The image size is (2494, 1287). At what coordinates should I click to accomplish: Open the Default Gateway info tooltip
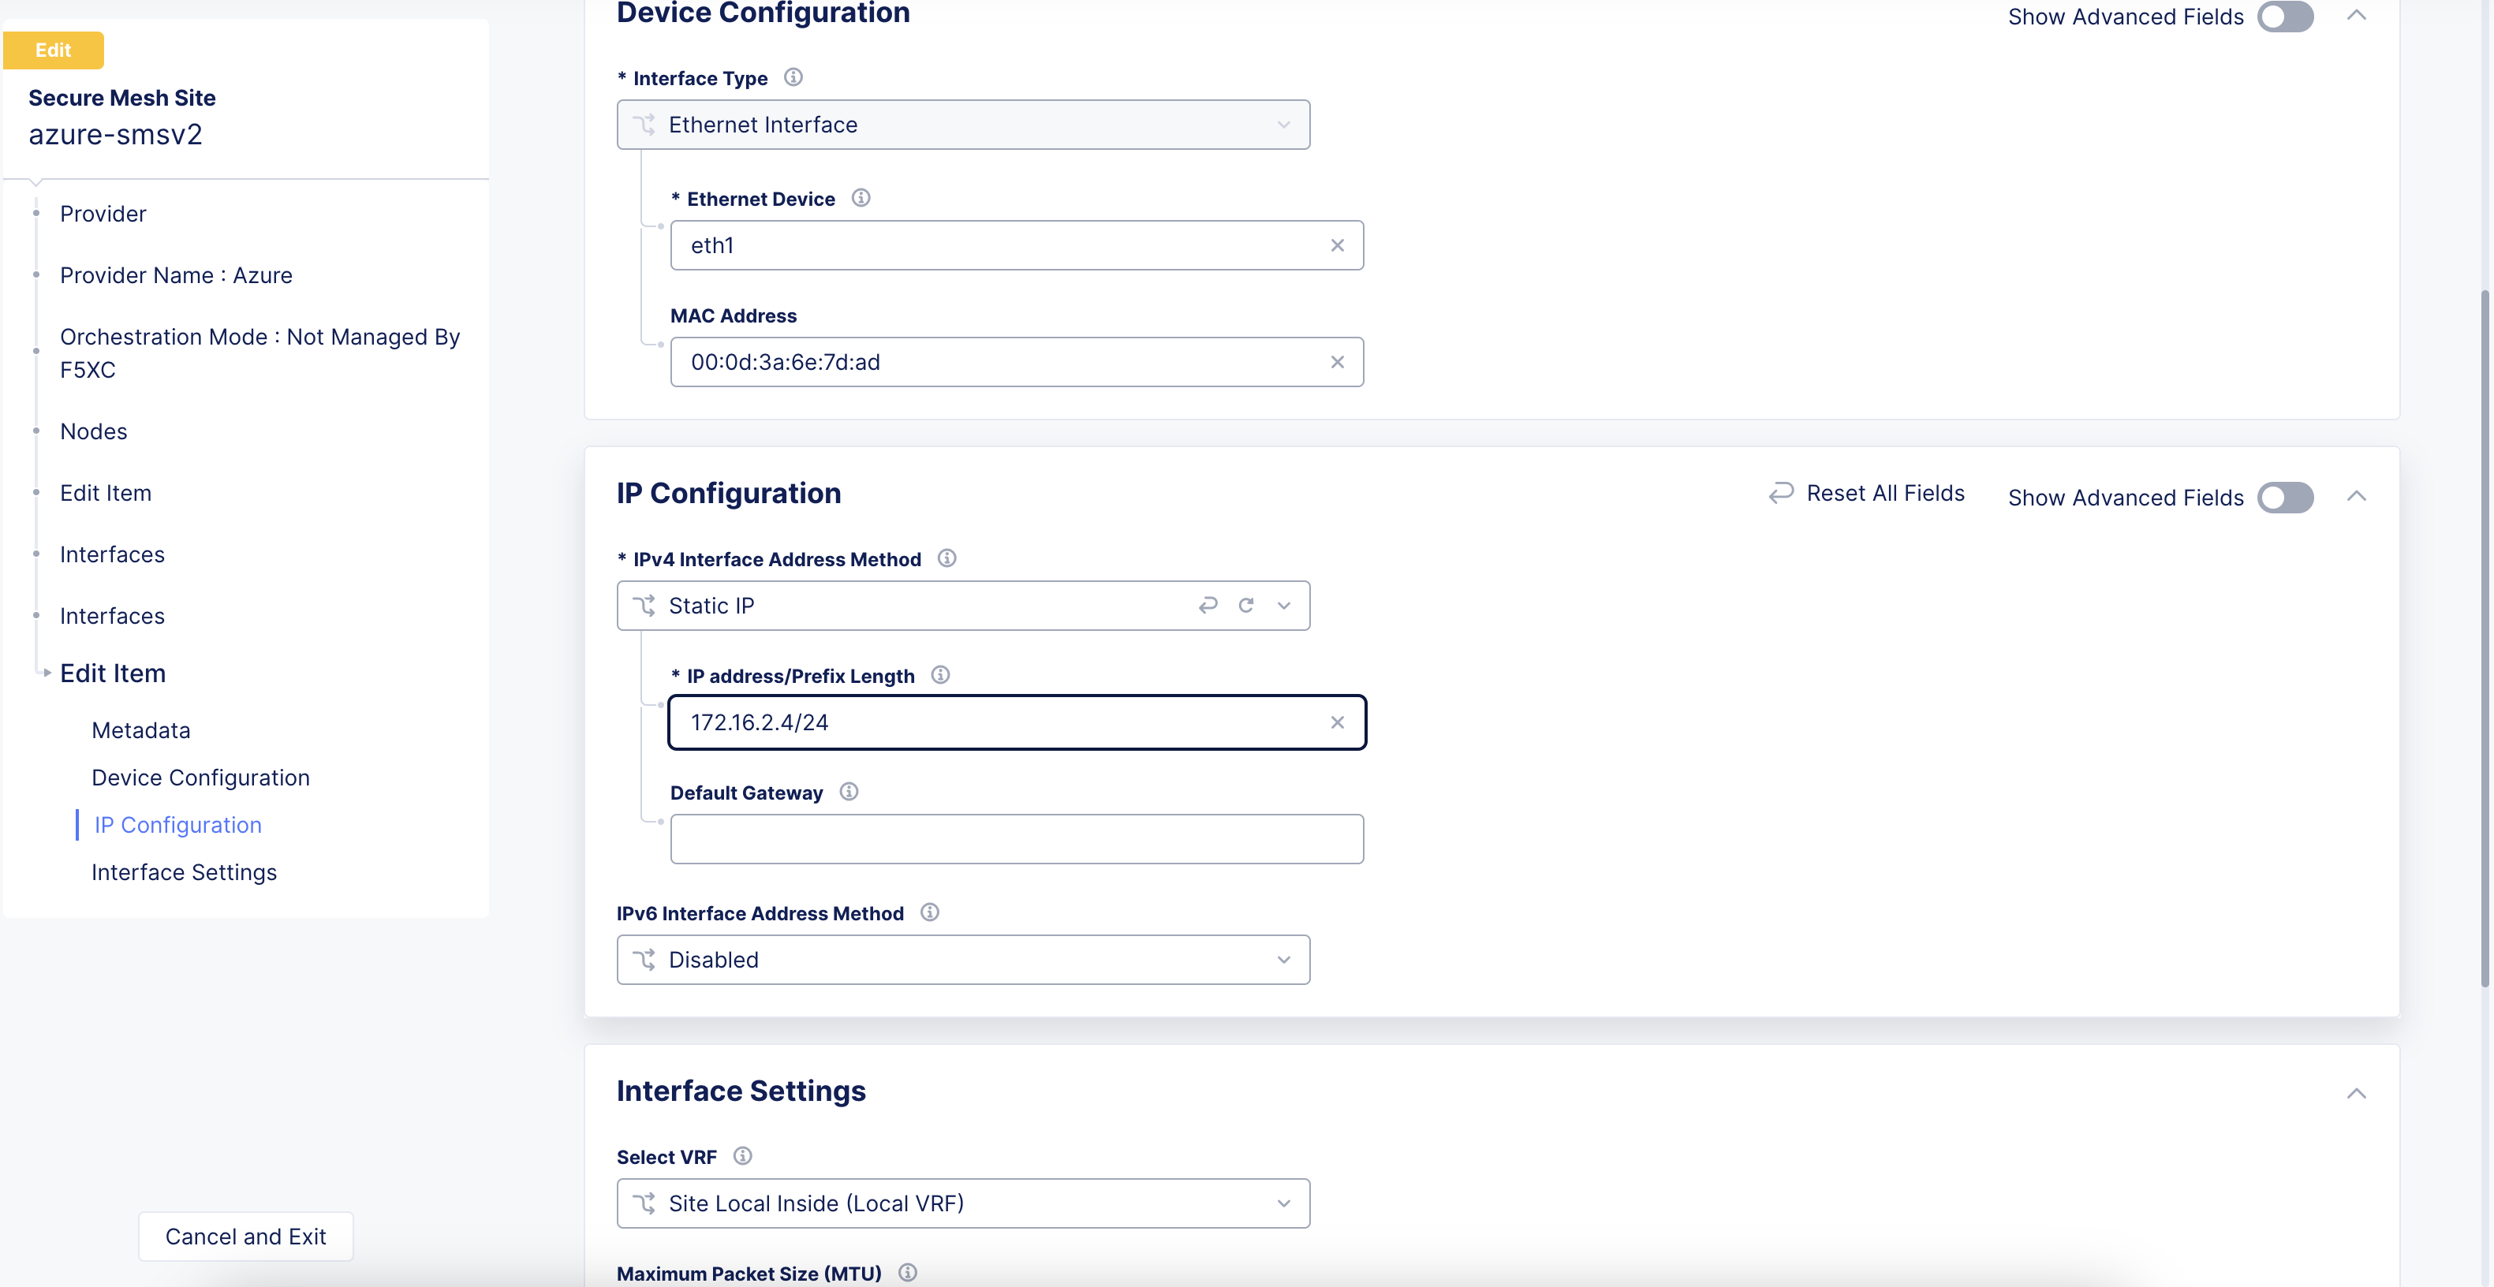(x=849, y=792)
